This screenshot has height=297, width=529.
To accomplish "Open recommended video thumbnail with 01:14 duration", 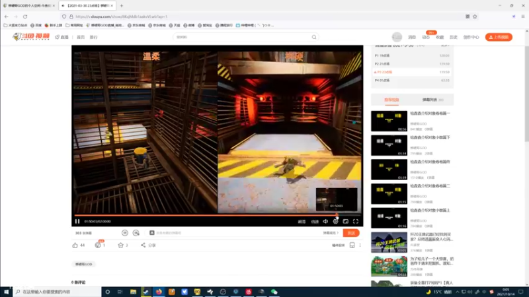I will click(x=389, y=145).
